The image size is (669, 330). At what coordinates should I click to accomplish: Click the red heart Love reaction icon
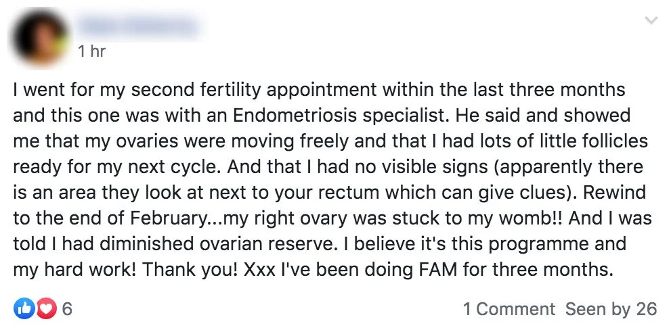point(46,308)
